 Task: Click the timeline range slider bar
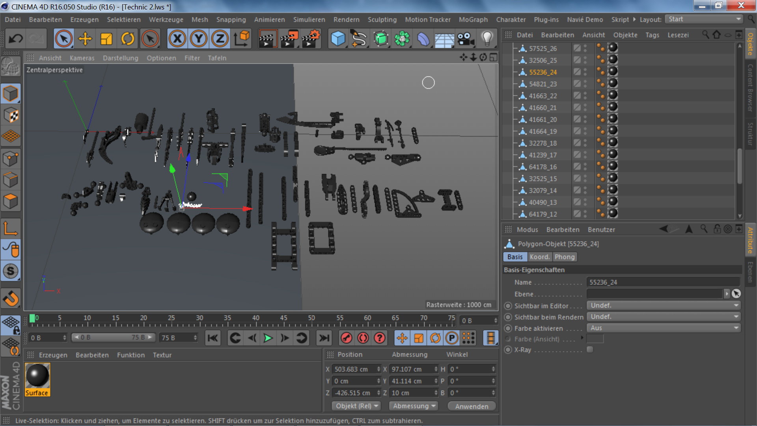pyautogui.click(x=113, y=338)
